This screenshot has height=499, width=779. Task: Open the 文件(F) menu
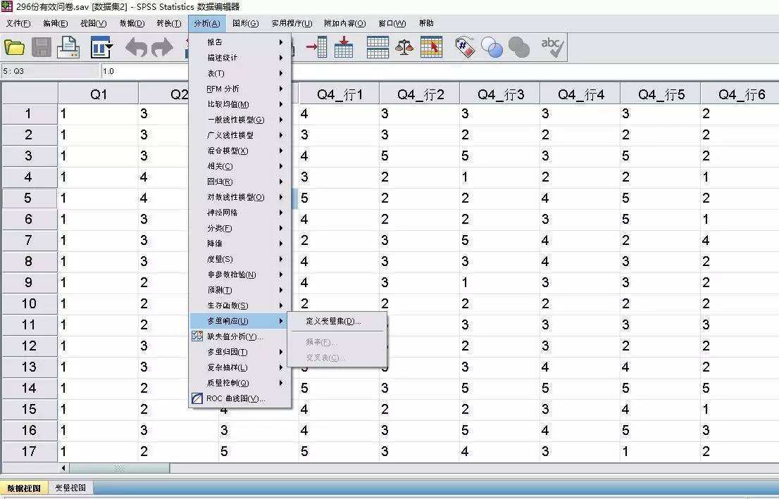pyautogui.click(x=18, y=23)
